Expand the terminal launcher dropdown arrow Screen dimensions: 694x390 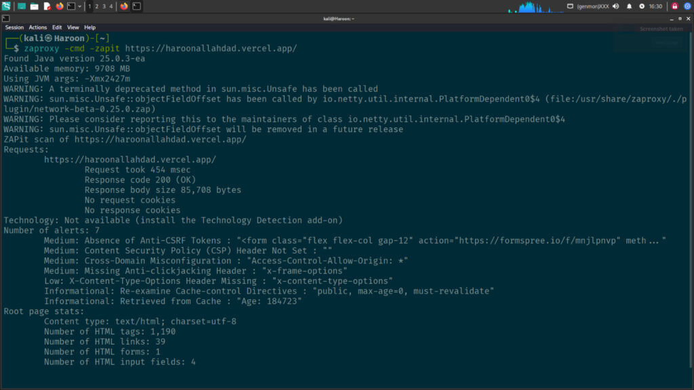(x=80, y=6)
